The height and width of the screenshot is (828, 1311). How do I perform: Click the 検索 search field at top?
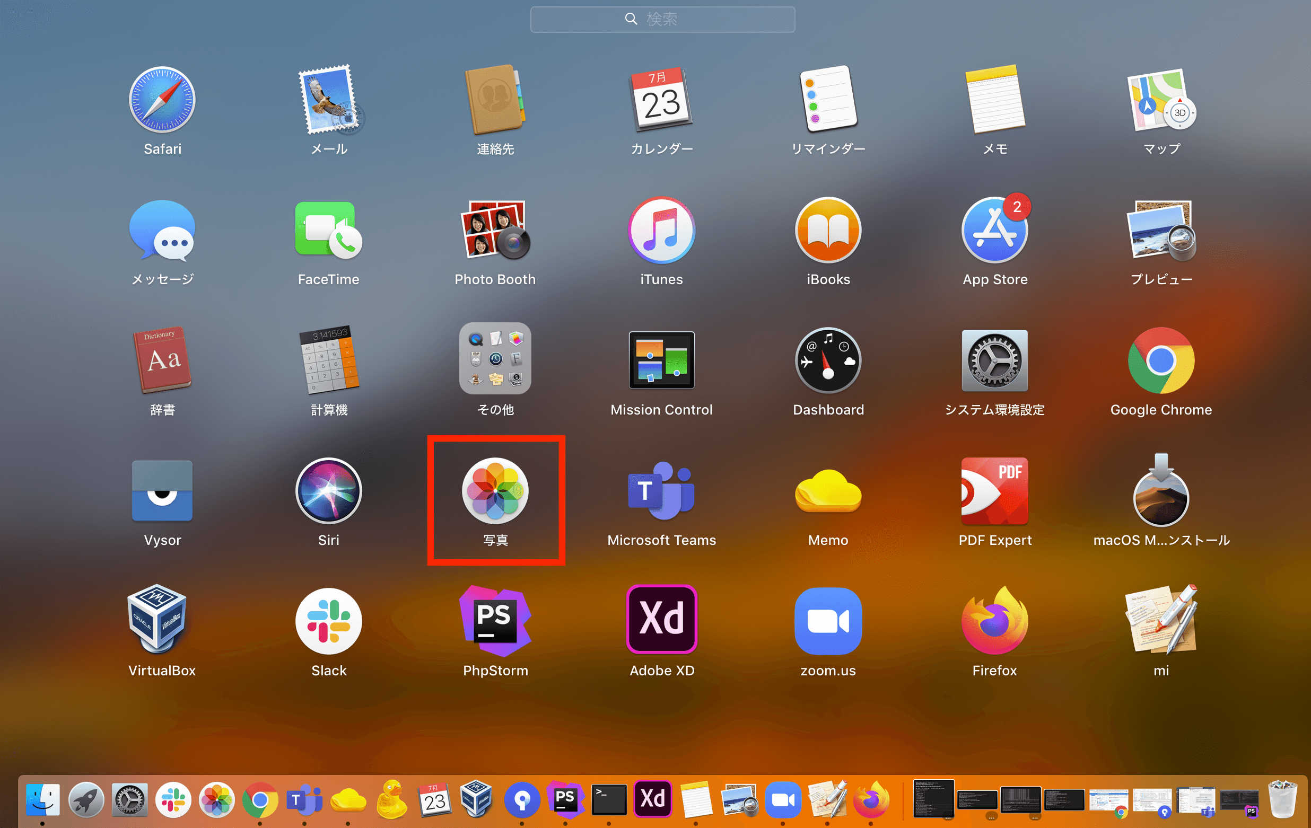(662, 20)
